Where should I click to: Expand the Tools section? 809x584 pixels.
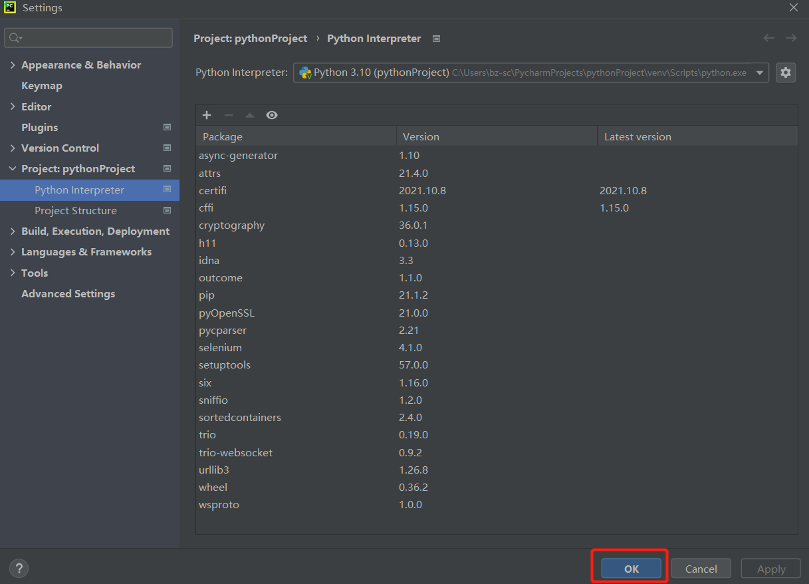pos(13,273)
